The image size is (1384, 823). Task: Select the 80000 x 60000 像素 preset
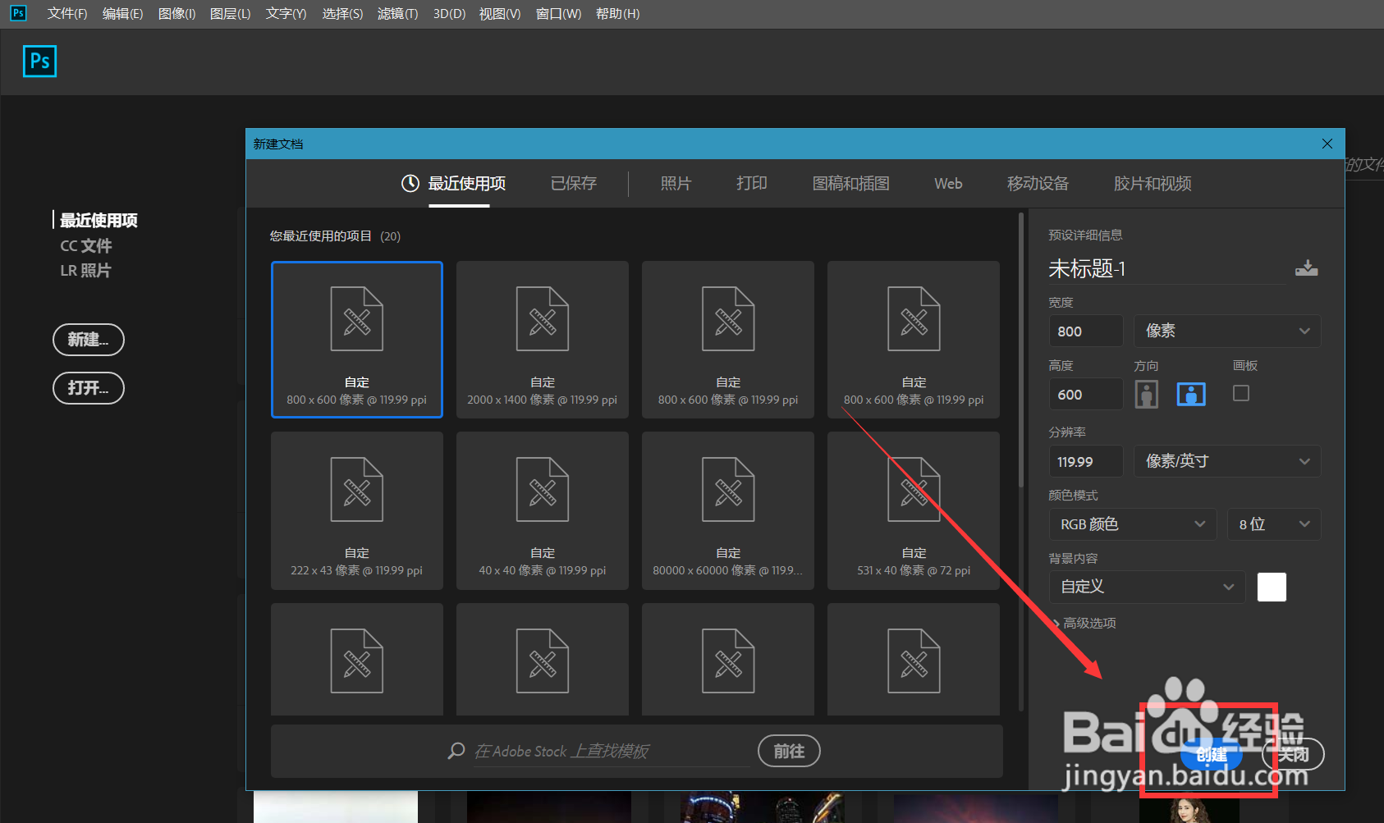point(728,510)
